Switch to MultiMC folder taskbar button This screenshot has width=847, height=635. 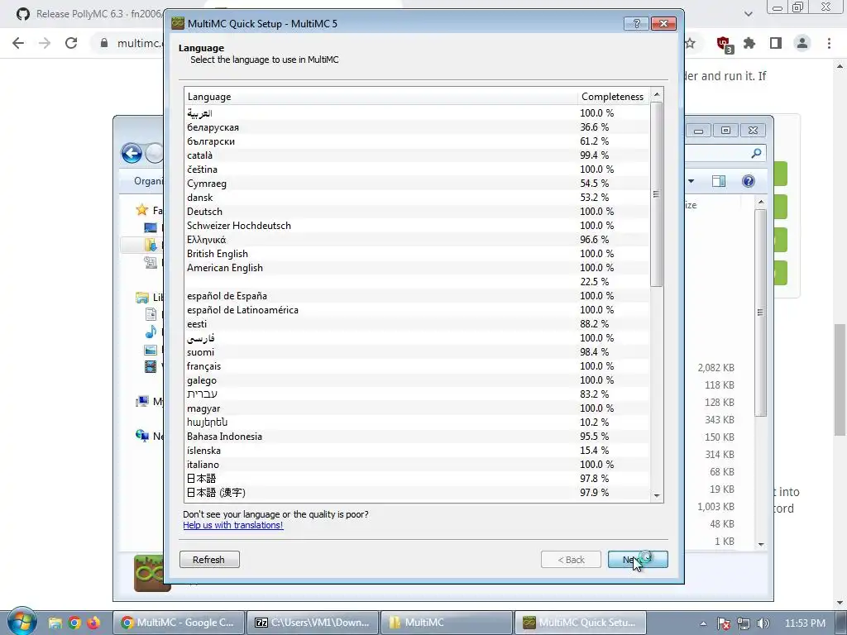(447, 623)
